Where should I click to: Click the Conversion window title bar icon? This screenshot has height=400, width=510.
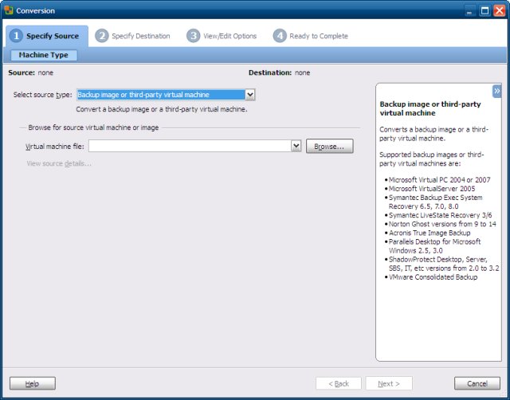[x=8, y=10]
